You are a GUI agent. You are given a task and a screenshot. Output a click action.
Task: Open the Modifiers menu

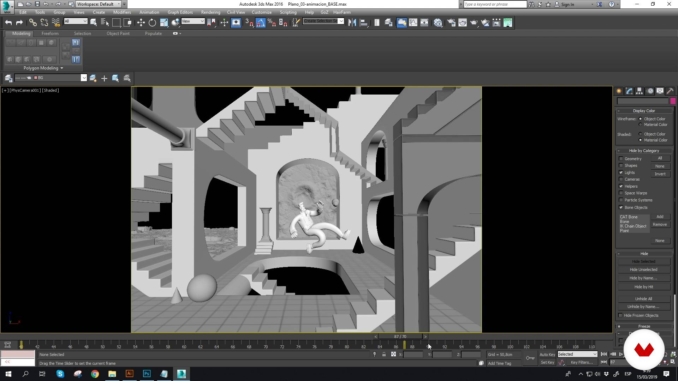[122, 12]
